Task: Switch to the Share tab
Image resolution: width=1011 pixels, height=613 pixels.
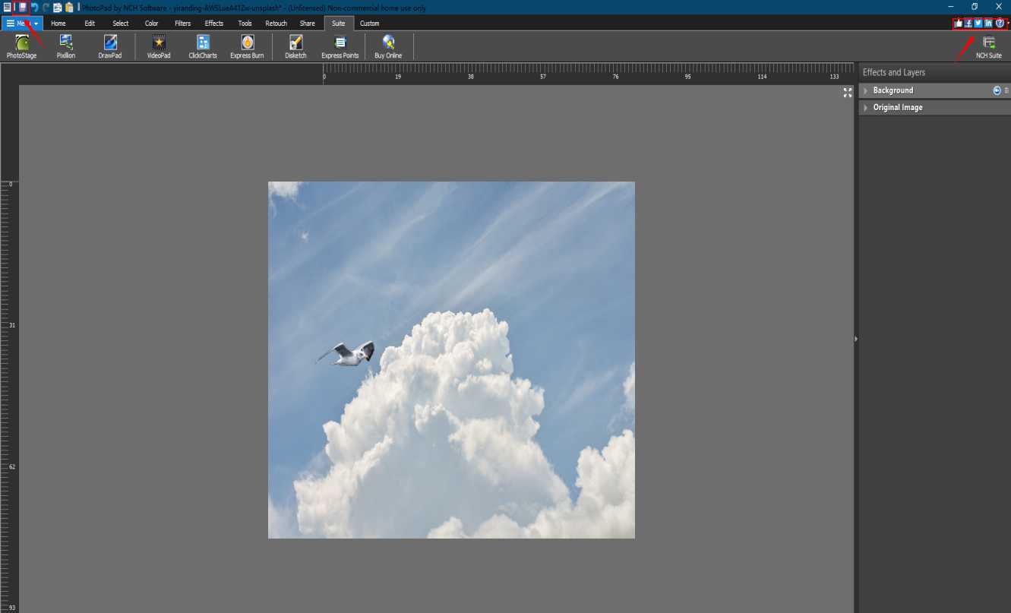Action: point(308,24)
